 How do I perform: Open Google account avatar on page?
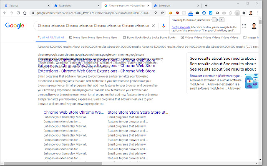point(254,26)
